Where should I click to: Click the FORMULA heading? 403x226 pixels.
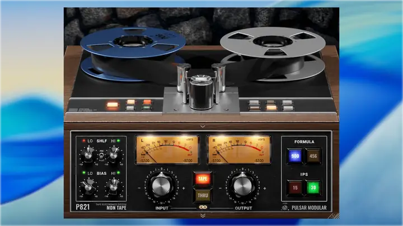click(x=304, y=142)
